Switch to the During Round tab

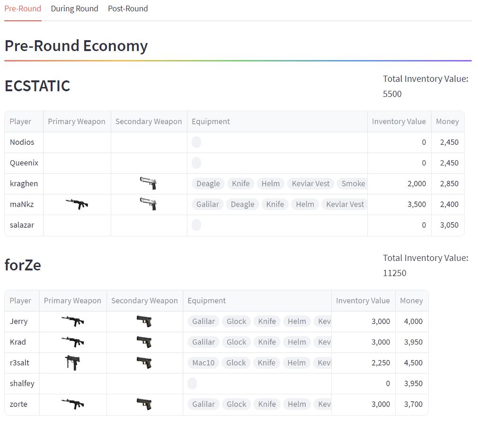[74, 9]
